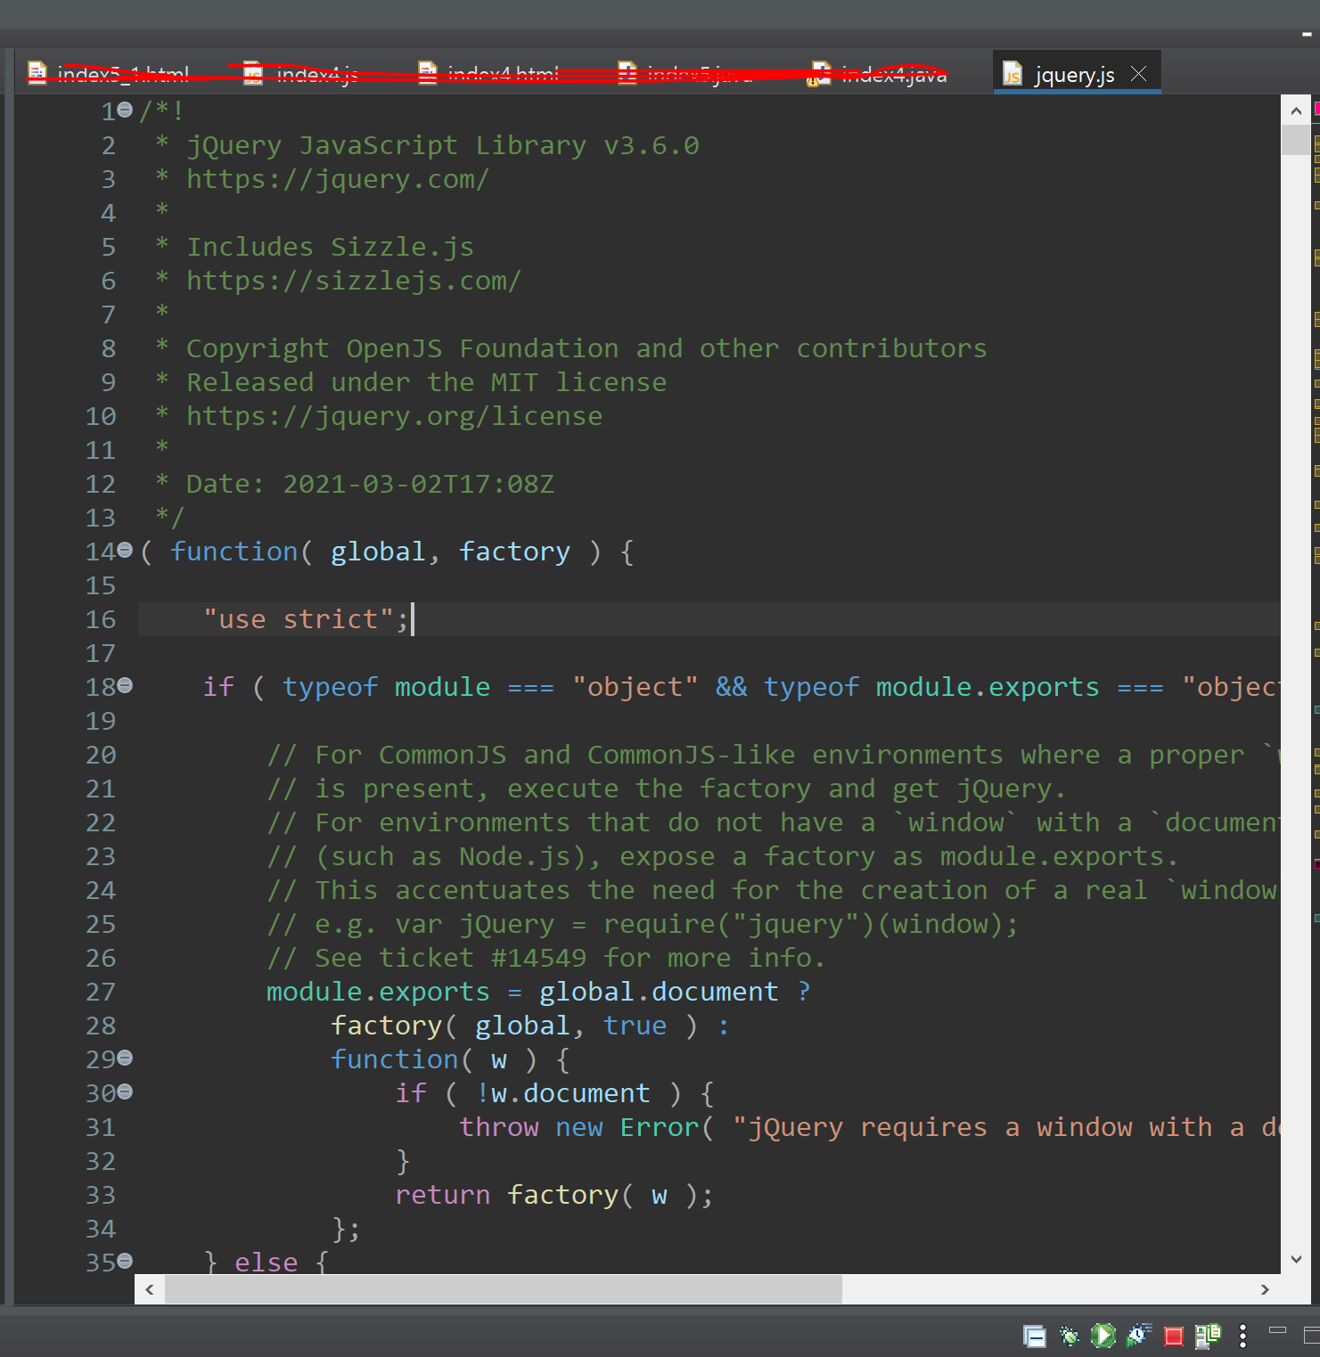Click the https://jquery.com/ comment text

click(338, 179)
